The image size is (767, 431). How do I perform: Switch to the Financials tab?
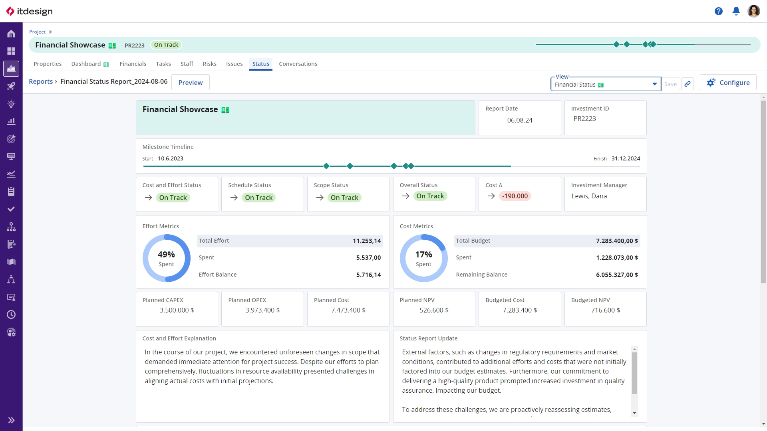pos(133,64)
